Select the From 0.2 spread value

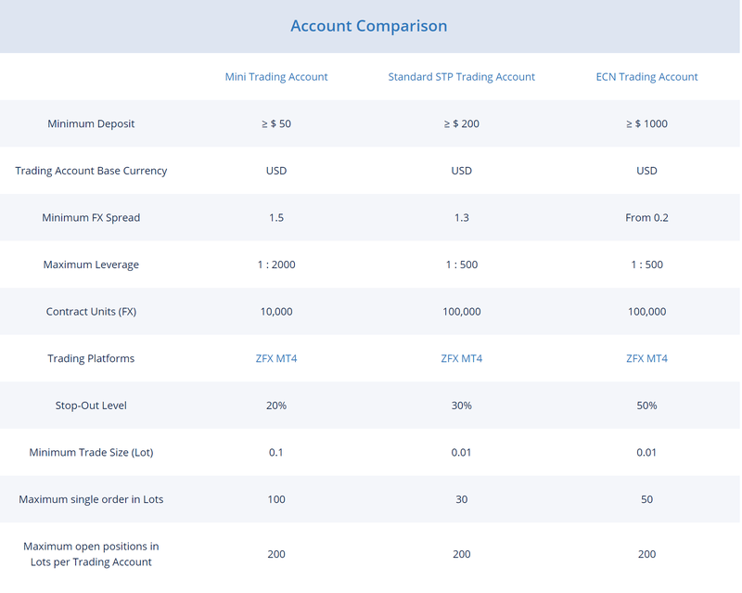pos(646,218)
